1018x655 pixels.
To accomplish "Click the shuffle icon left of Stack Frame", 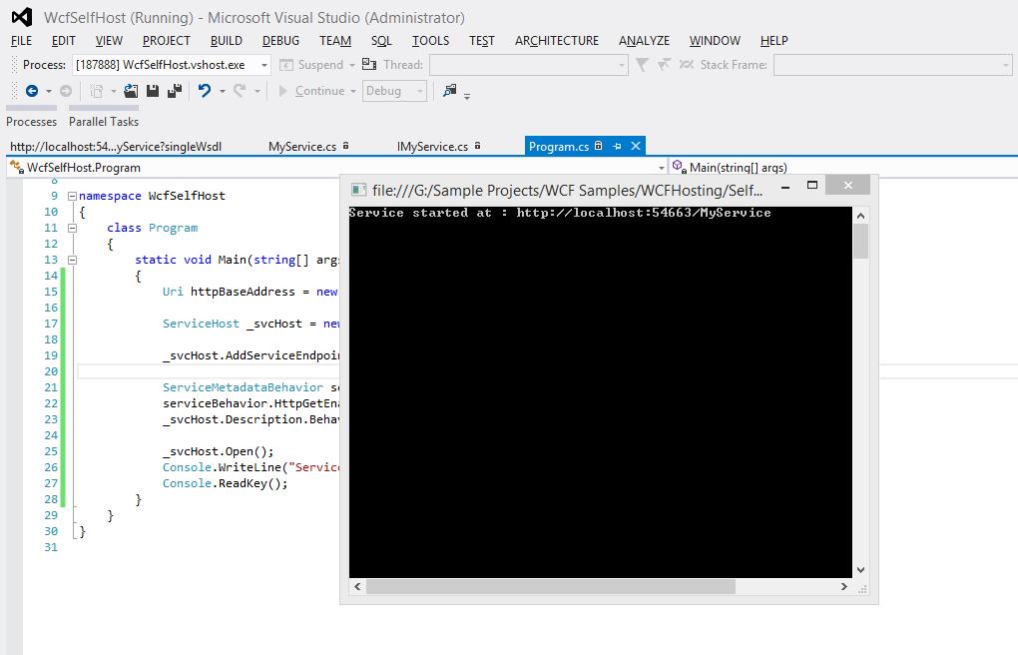I will point(687,64).
